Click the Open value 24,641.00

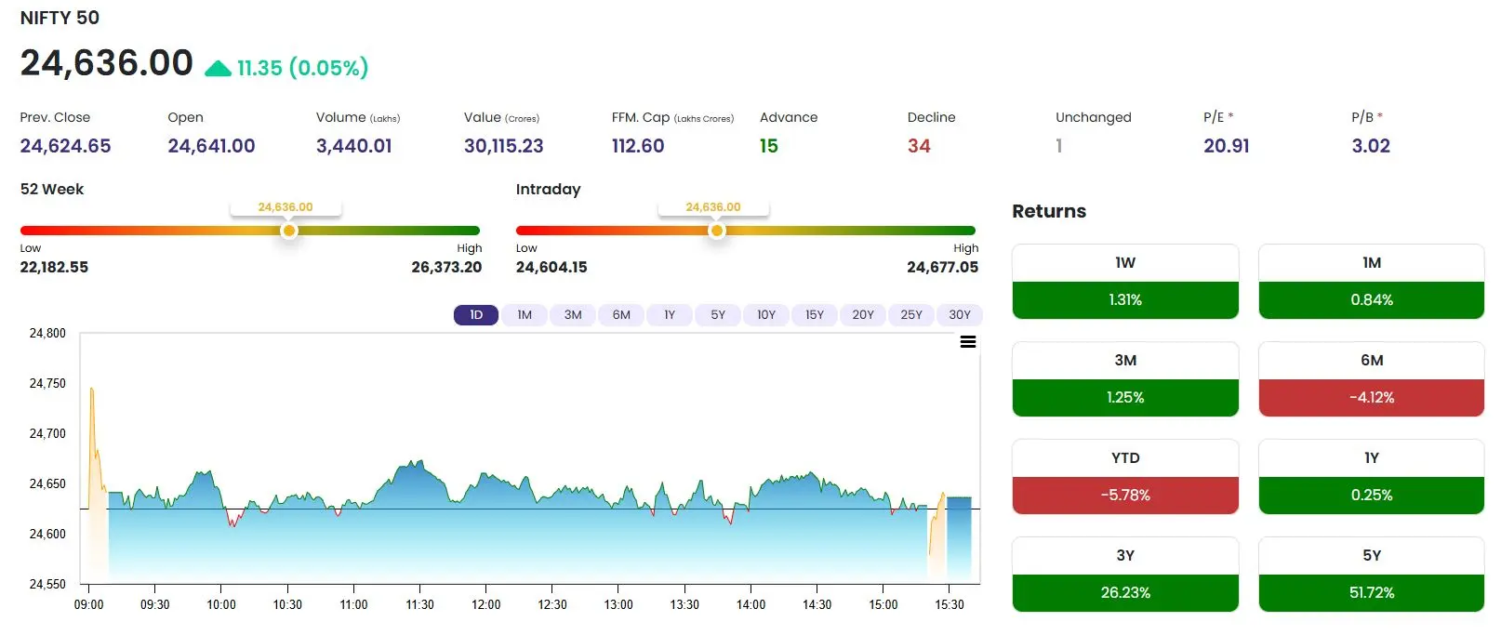point(211,146)
